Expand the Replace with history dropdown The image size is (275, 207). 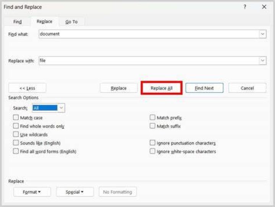pos(262,61)
